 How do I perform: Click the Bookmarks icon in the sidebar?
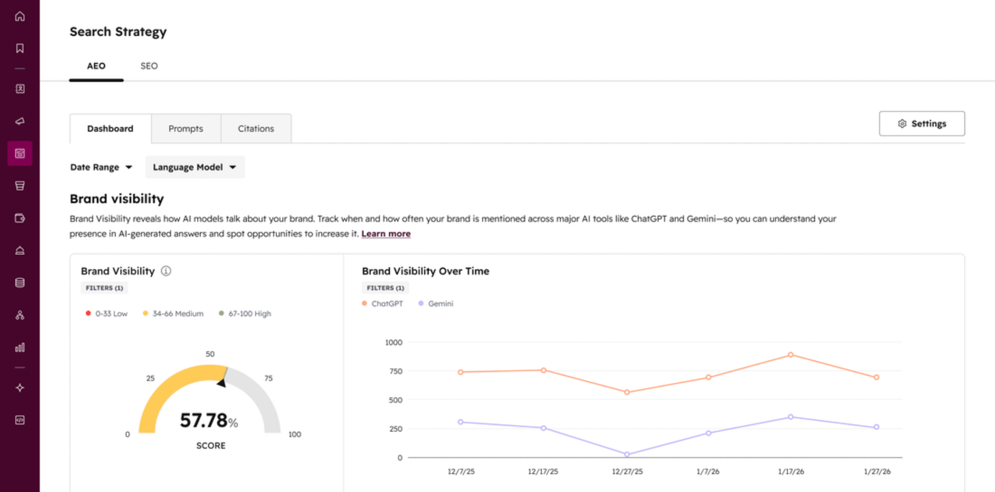(20, 48)
